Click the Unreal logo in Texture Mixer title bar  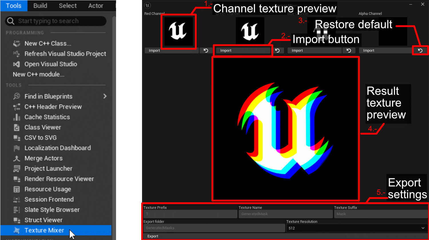pos(147,5)
